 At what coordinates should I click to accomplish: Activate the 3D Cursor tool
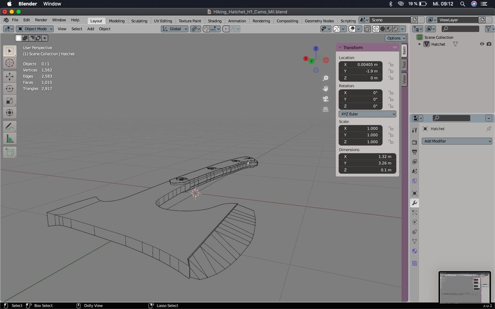(10, 63)
